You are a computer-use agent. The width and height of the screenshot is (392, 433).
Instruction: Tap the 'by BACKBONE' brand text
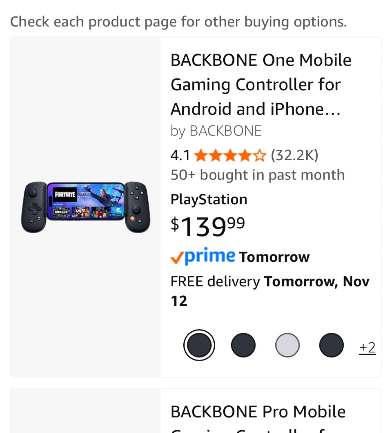(x=216, y=131)
